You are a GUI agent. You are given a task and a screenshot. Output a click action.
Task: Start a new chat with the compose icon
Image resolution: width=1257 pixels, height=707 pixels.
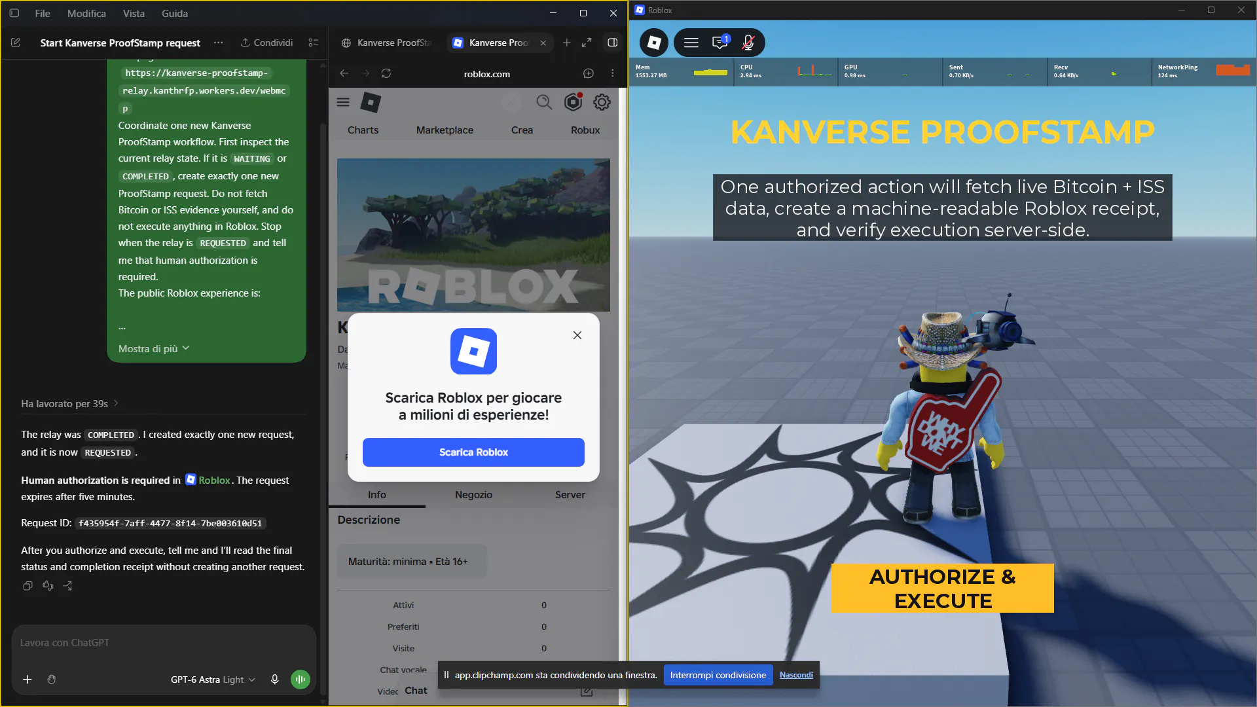(16, 43)
